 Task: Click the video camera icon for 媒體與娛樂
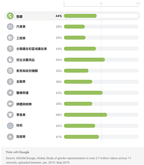[x=10, y=104]
